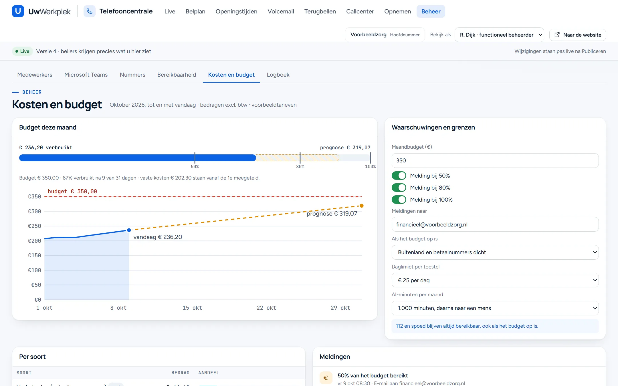
Task: Open the AI-minuten per maand dropdown
Action: coord(495,308)
